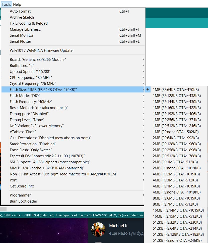
Task: Expand the Crystal Frequency submenu
Action: 73,83
